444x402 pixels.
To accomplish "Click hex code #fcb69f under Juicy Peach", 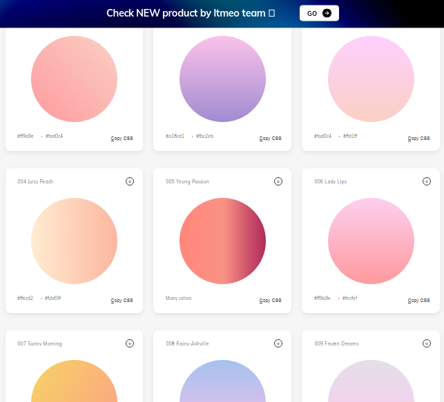I will click(x=53, y=299).
